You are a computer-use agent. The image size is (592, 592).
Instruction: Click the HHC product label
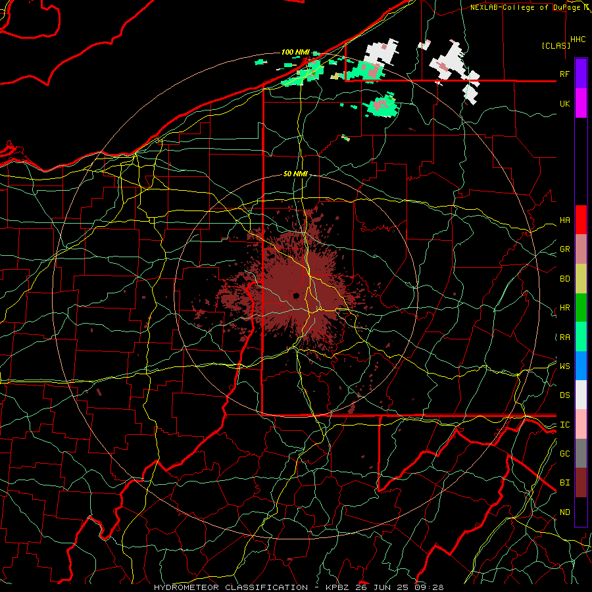tap(578, 39)
